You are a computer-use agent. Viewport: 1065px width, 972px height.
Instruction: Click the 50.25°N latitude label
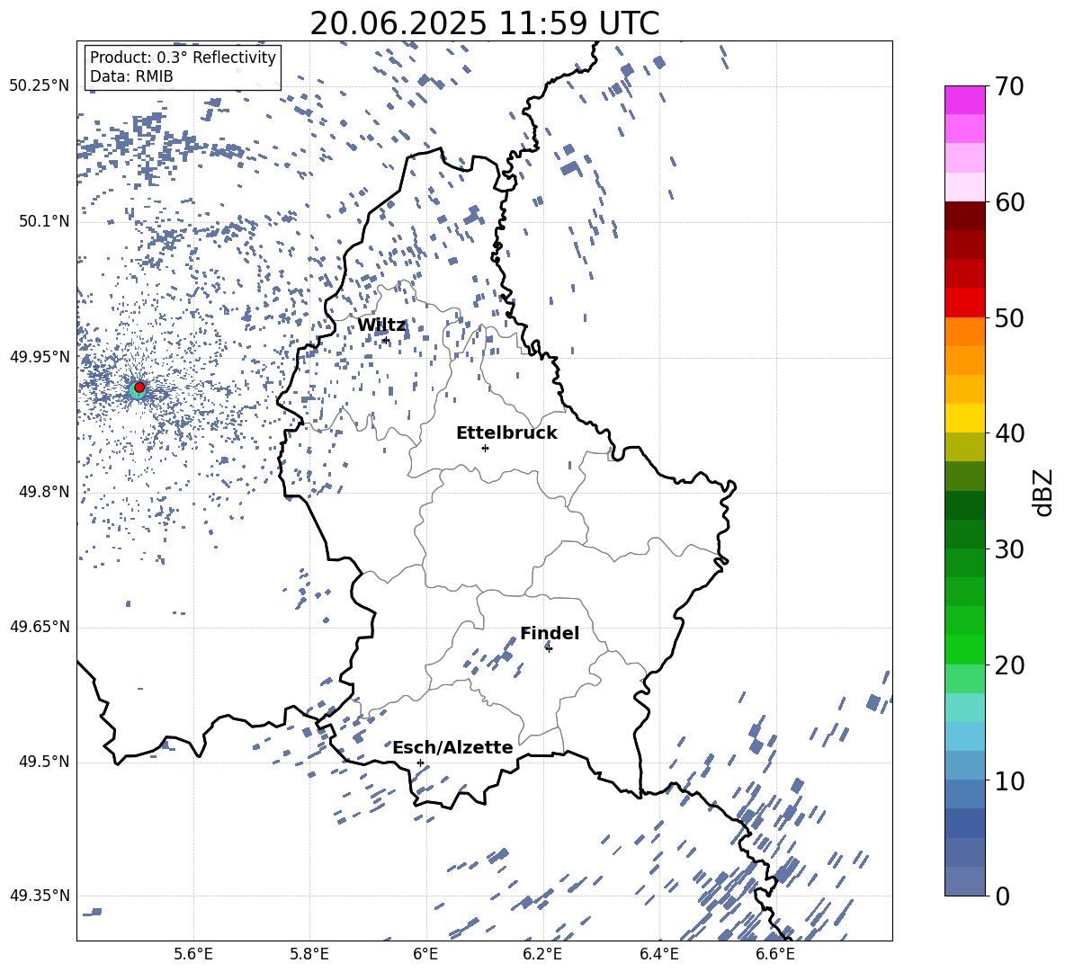(40, 86)
